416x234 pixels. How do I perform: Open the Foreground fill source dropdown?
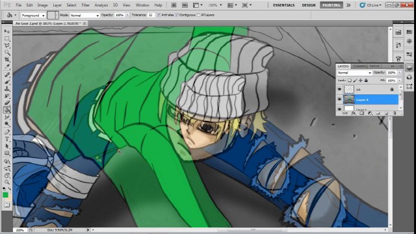[33, 16]
